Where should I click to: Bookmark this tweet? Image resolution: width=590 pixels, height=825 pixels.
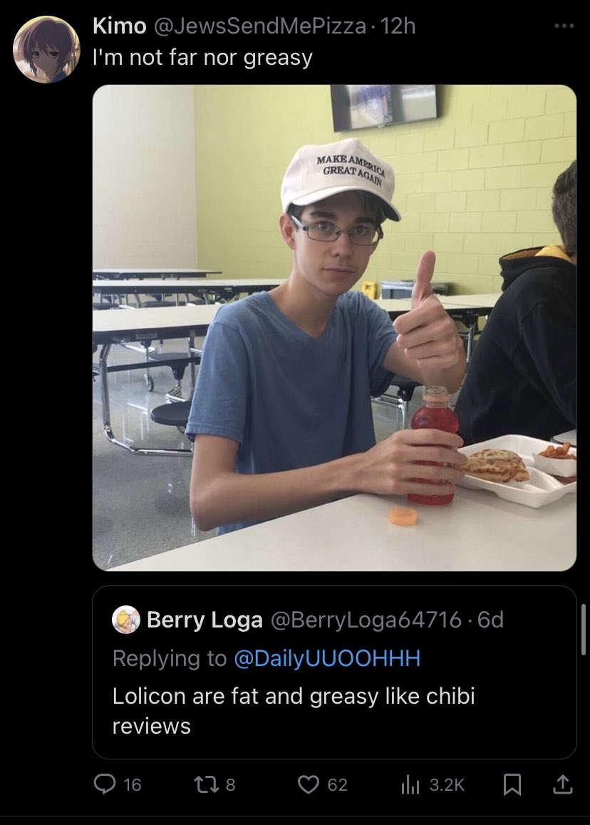click(512, 784)
